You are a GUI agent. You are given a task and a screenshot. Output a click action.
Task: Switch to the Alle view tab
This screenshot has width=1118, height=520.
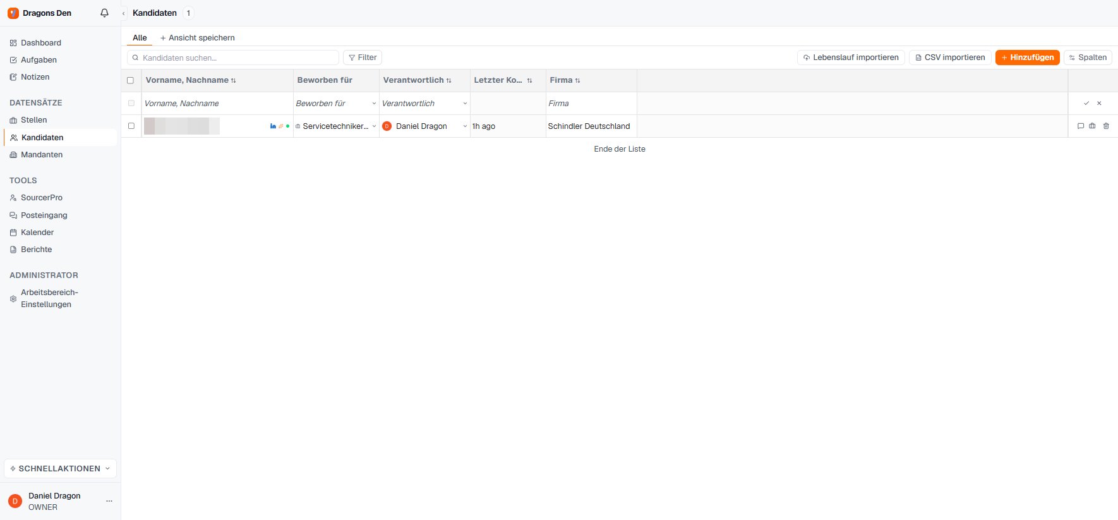click(x=140, y=38)
